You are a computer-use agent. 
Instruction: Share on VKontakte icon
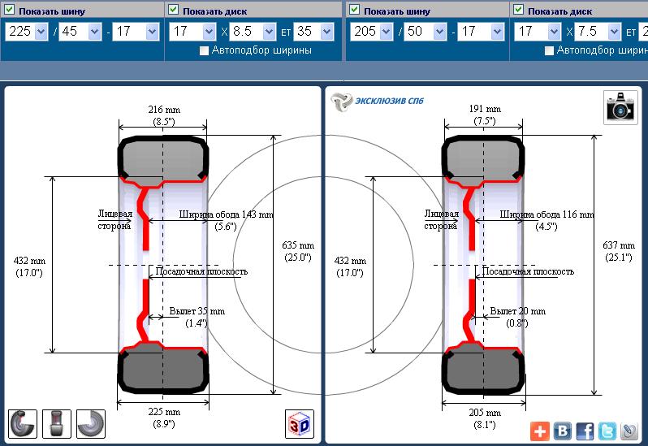[x=562, y=431]
